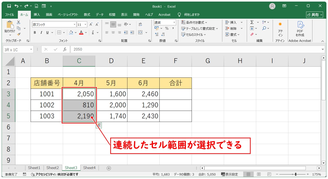Image resolution: width=328 pixels, height=179 pixels.
Task: Click the 表示設定 status bar button
Action: point(230,174)
